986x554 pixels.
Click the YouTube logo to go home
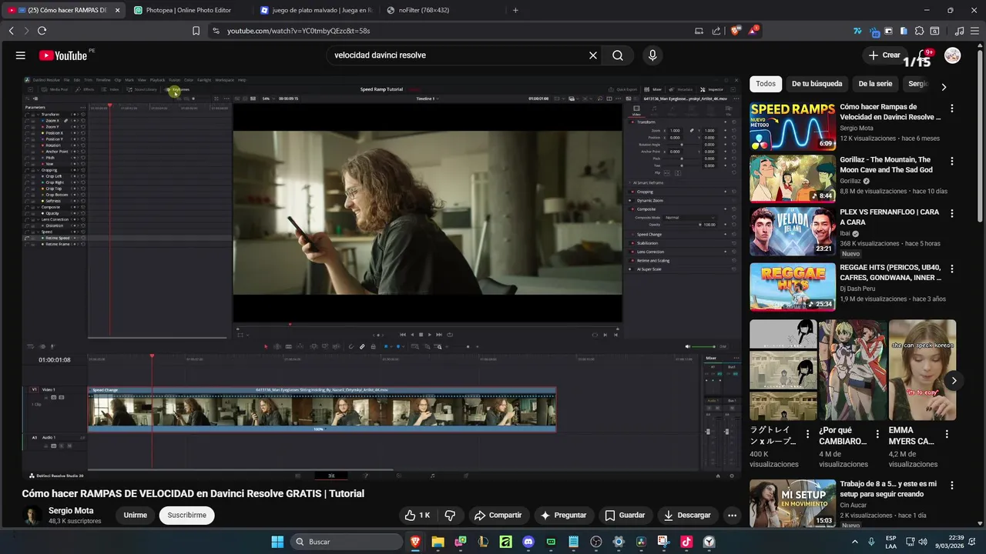coord(64,55)
